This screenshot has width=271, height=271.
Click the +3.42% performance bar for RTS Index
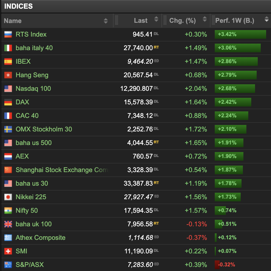[240, 34]
